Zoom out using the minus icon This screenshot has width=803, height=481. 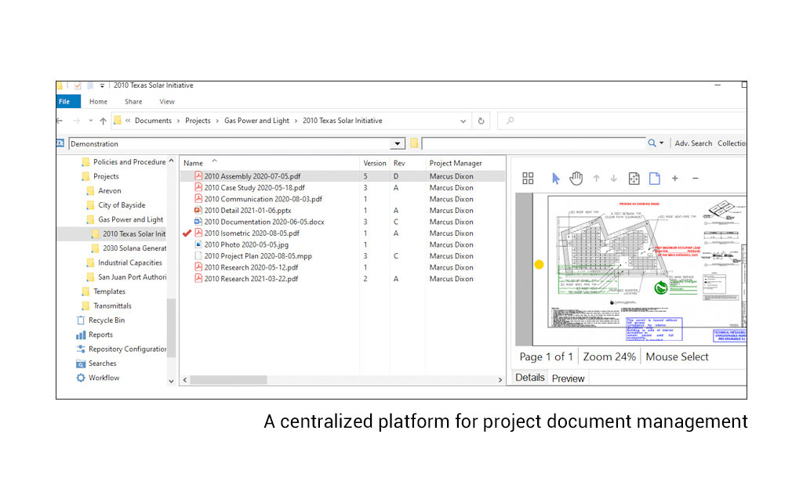(x=695, y=178)
